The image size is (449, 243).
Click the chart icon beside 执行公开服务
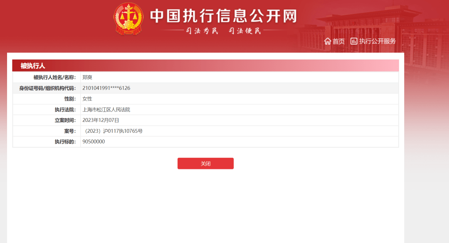pyautogui.click(x=354, y=41)
